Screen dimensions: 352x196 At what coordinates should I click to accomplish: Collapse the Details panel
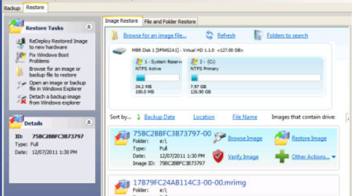click(89, 122)
